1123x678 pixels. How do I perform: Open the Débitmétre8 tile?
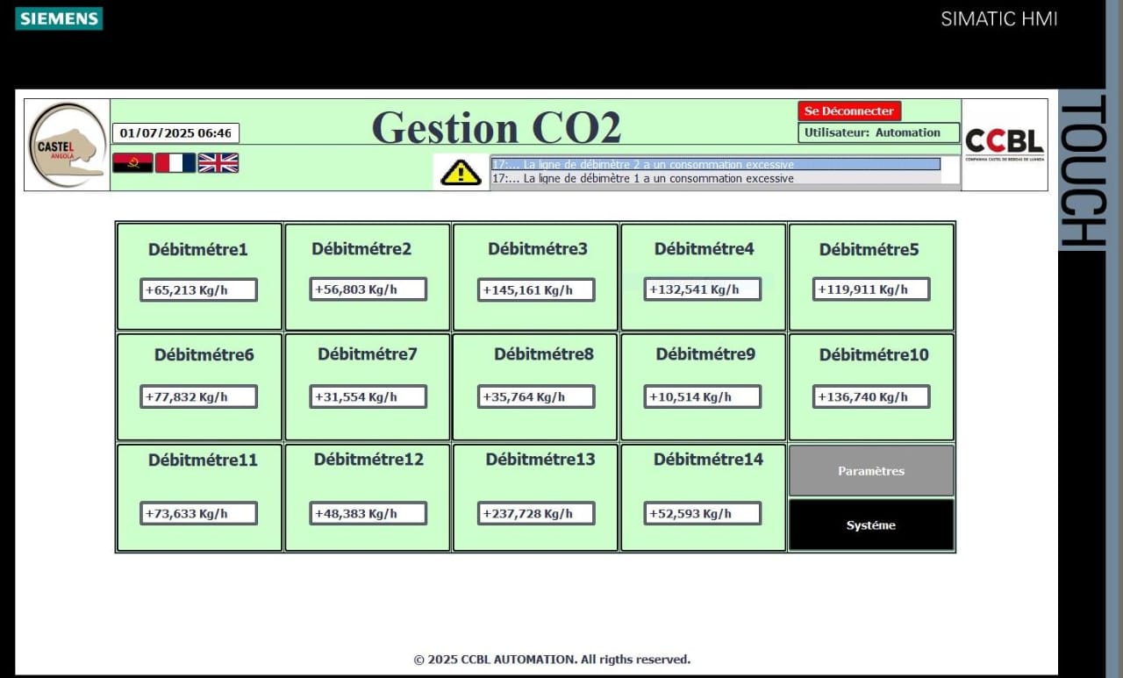(536, 387)
